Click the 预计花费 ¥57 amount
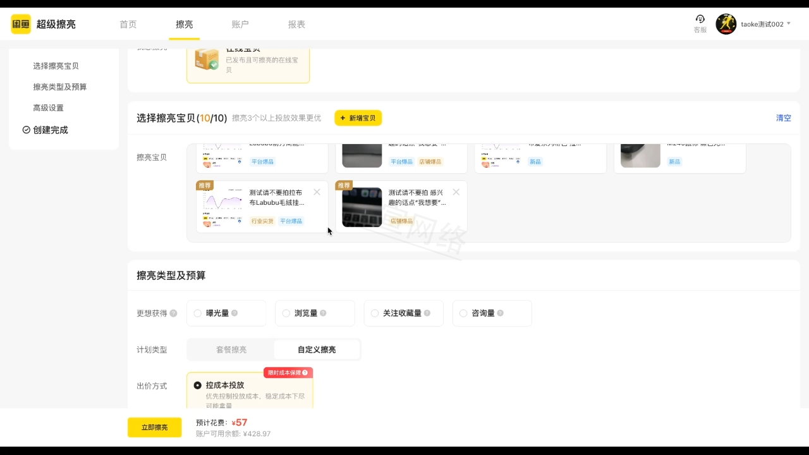The height and width of the screenshot is (455, 809). pyautogui.click(x=239, y=422)
